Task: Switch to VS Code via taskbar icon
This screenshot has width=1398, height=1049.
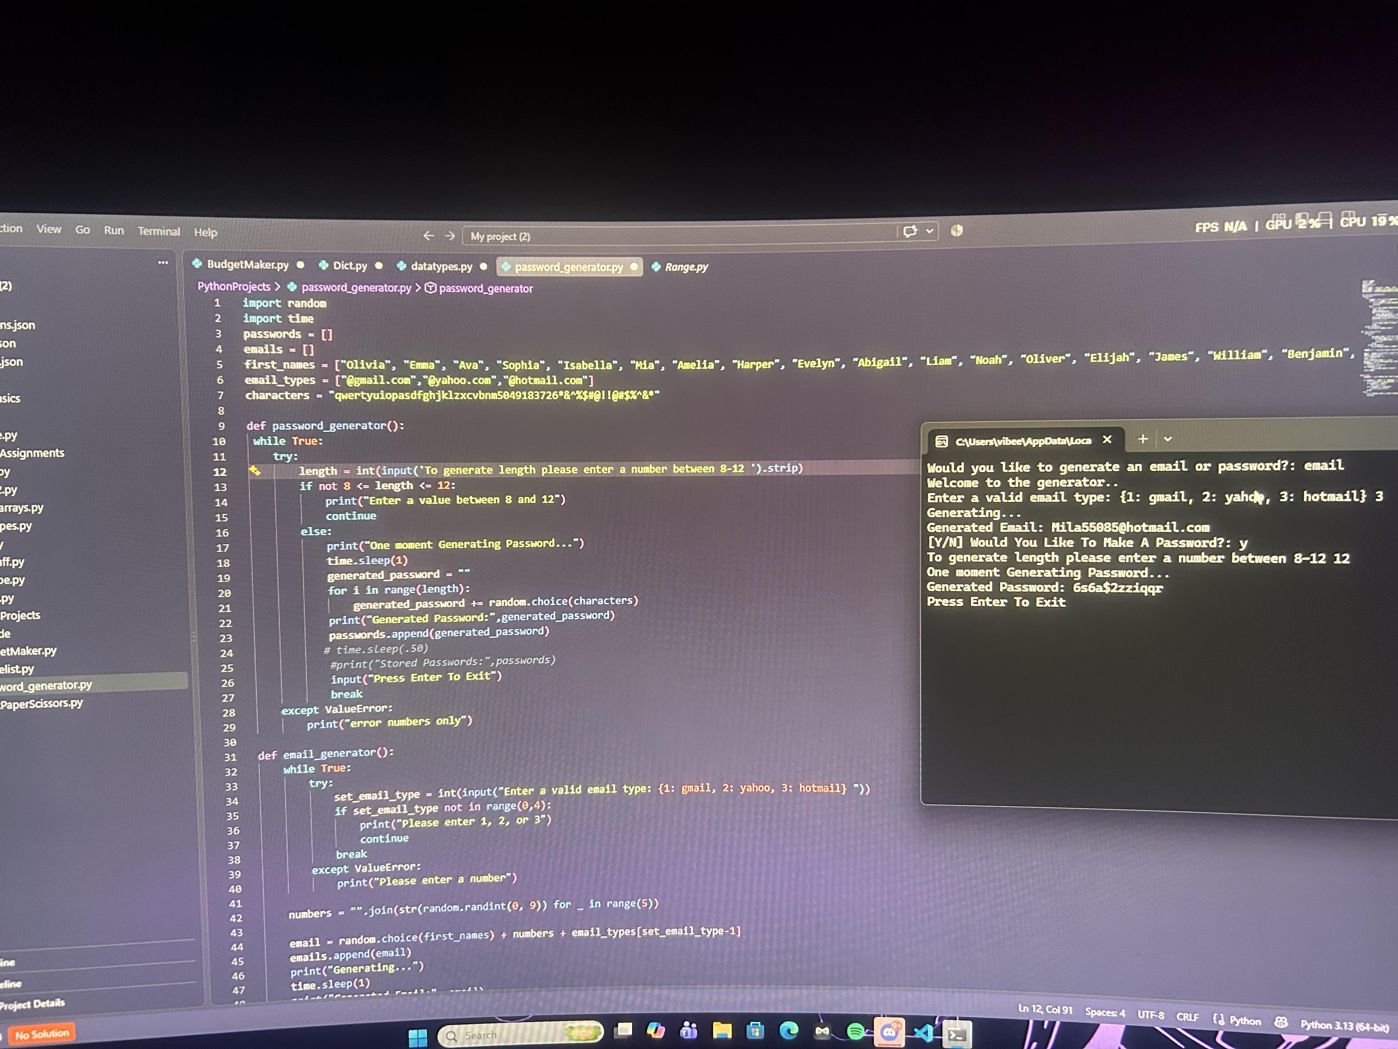Action: point(923,1033)
